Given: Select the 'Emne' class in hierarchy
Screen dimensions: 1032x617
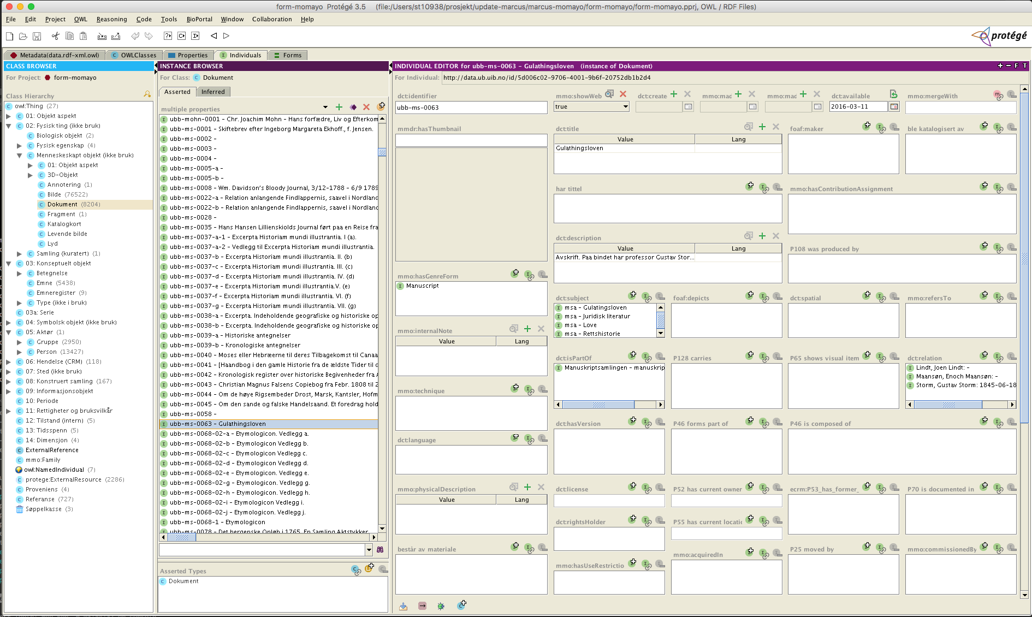Looking at the screenshot, I should tap(44, 283).
